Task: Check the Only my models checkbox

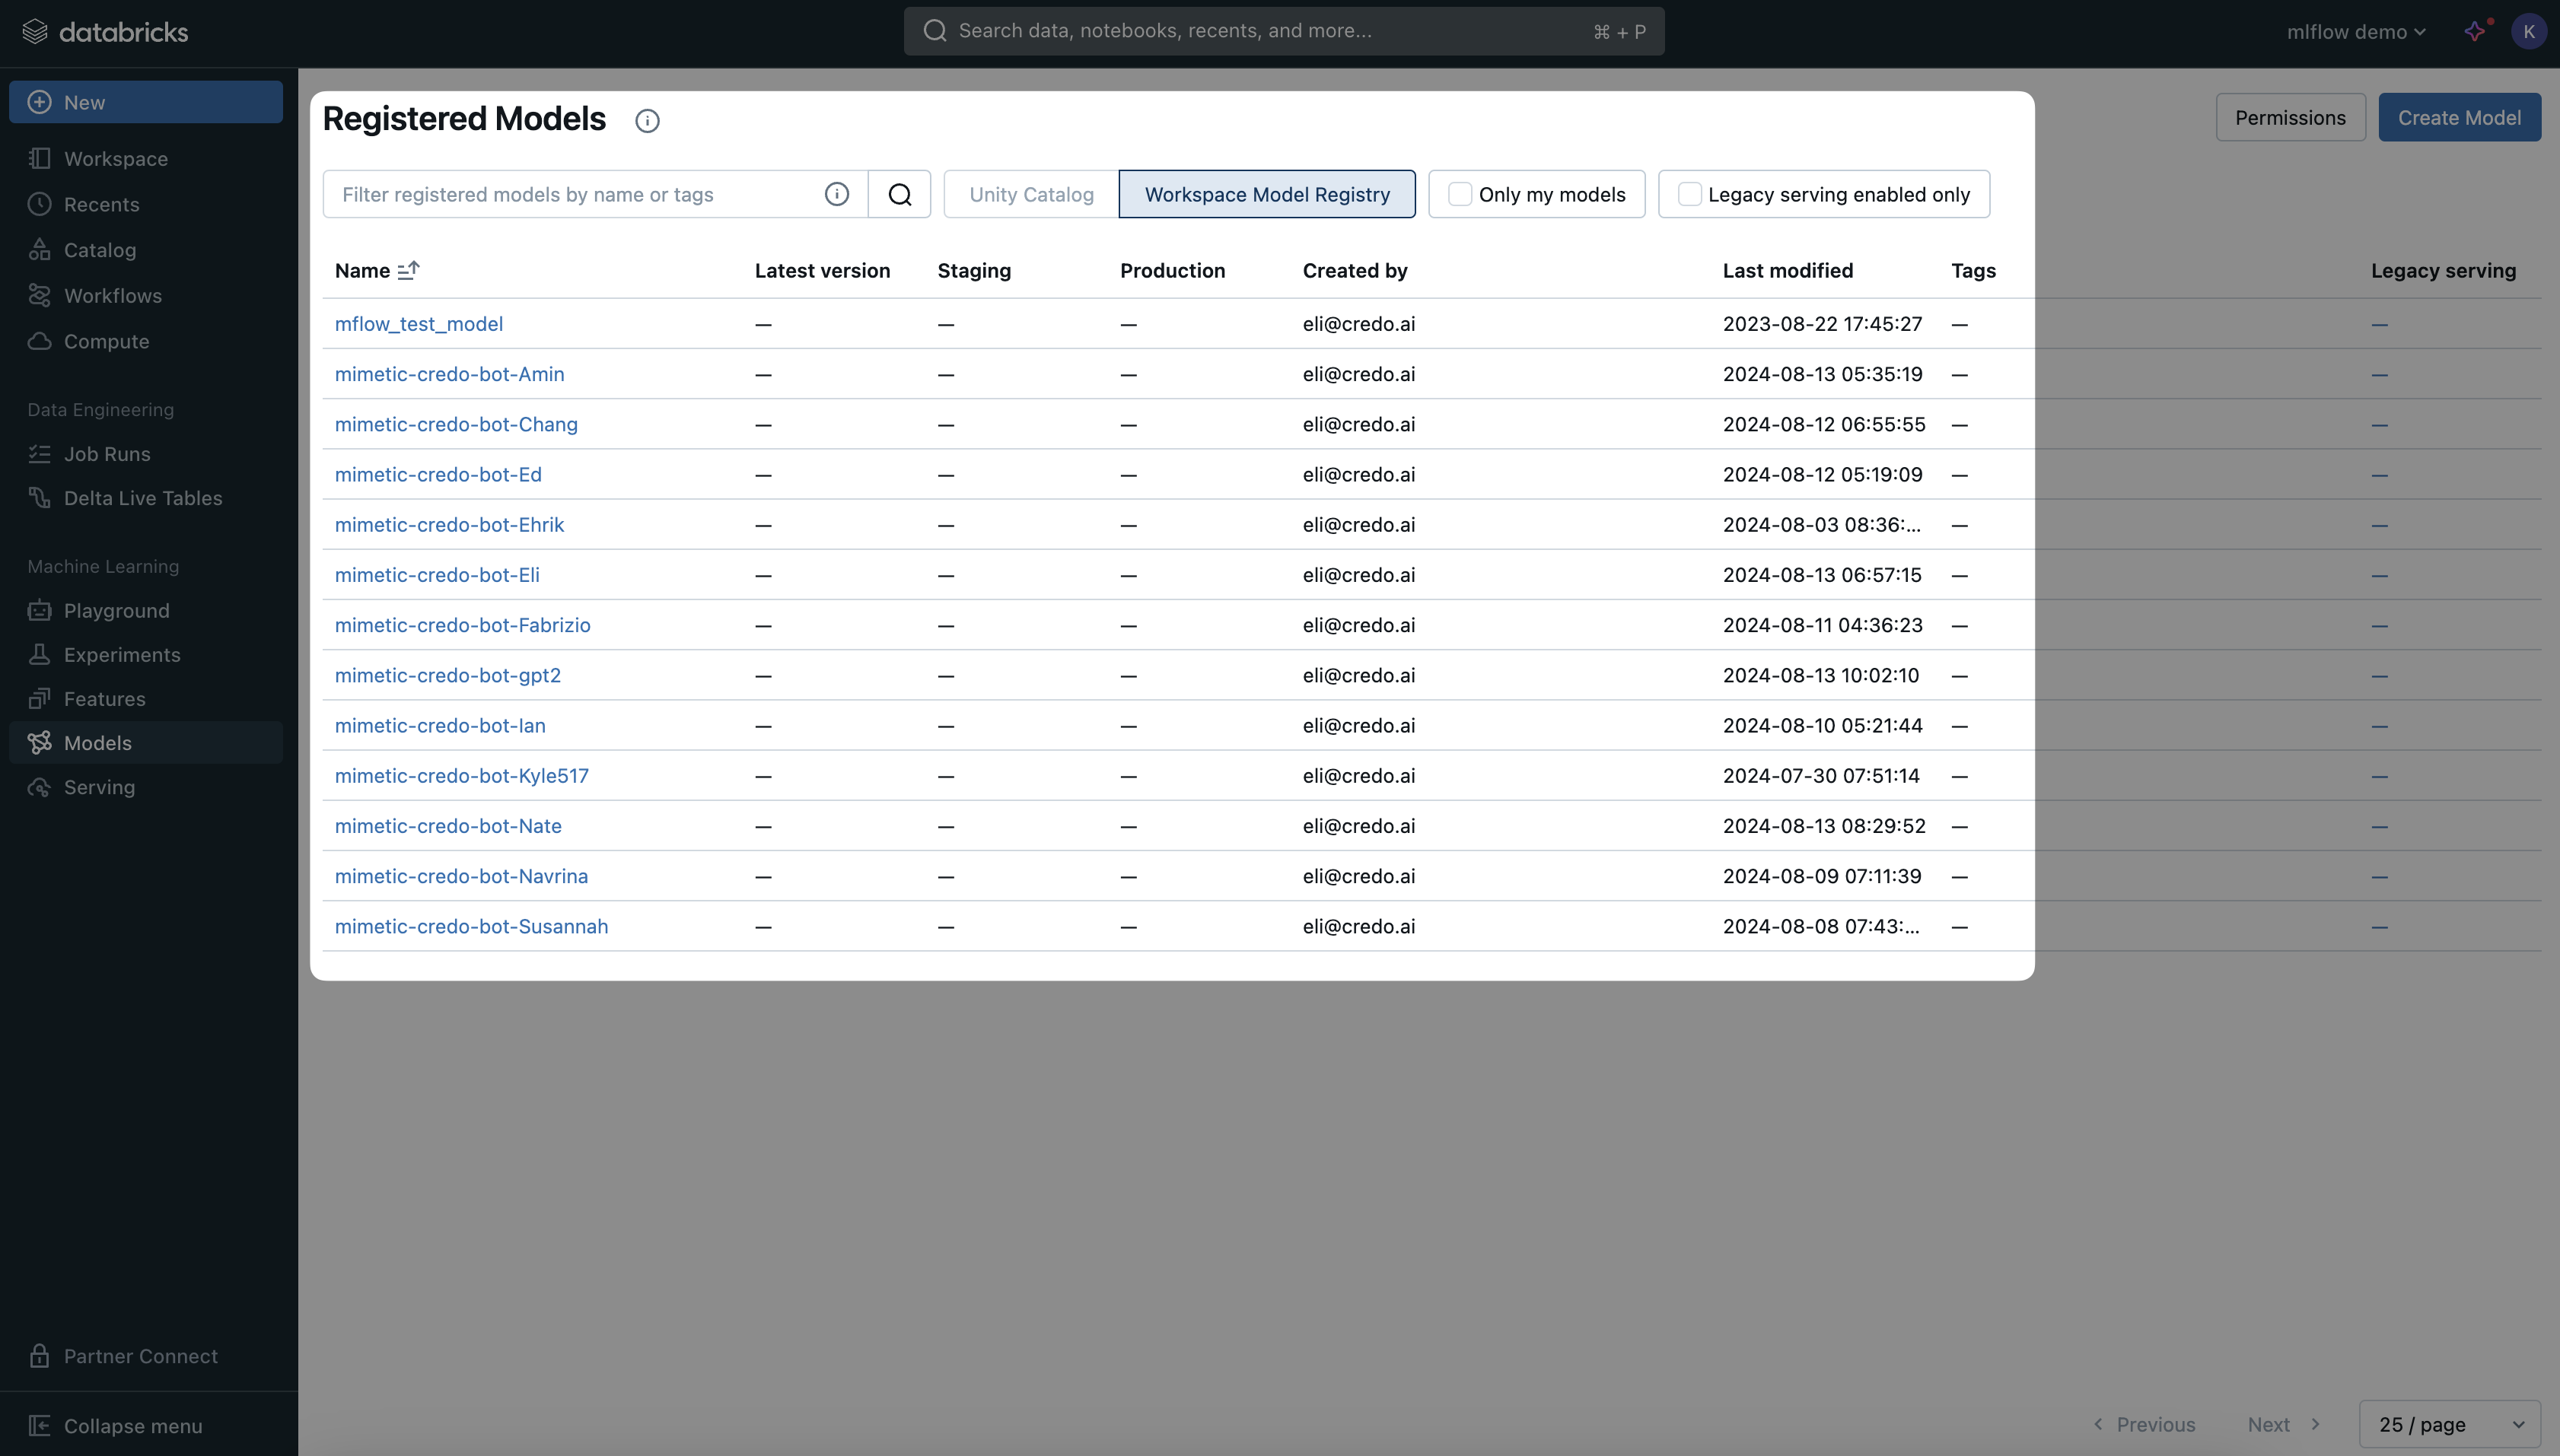Action: point(1460,194)
